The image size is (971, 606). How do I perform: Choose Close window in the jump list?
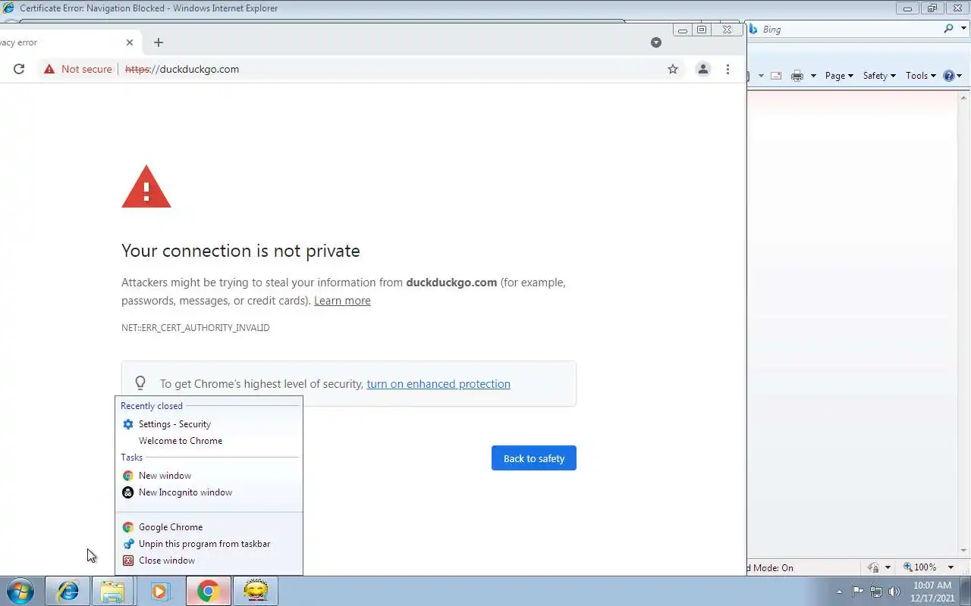pyautogui.click(x=209, y=561)
